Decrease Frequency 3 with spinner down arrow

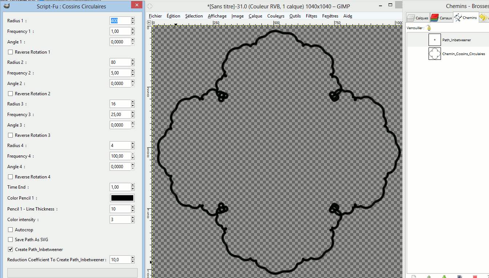coord(133,117)
